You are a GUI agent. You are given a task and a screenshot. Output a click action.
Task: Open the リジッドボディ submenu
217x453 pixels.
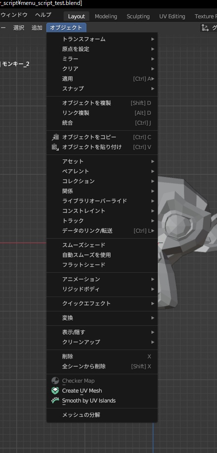(102, 289)
